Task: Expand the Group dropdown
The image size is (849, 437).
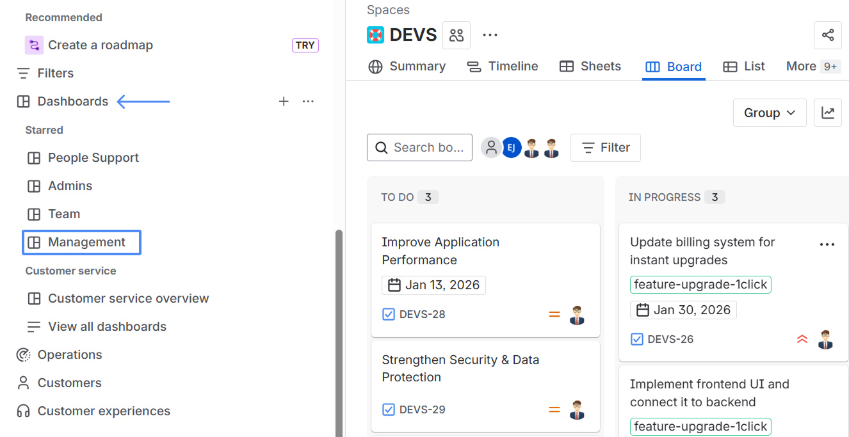Action: click(769, 113)
